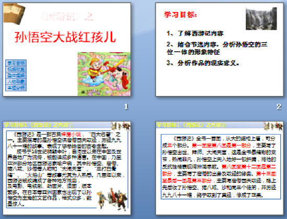Click the slide number 1 label
The height and width of the screenshot is (219, 287).
[x=126, y=106]
